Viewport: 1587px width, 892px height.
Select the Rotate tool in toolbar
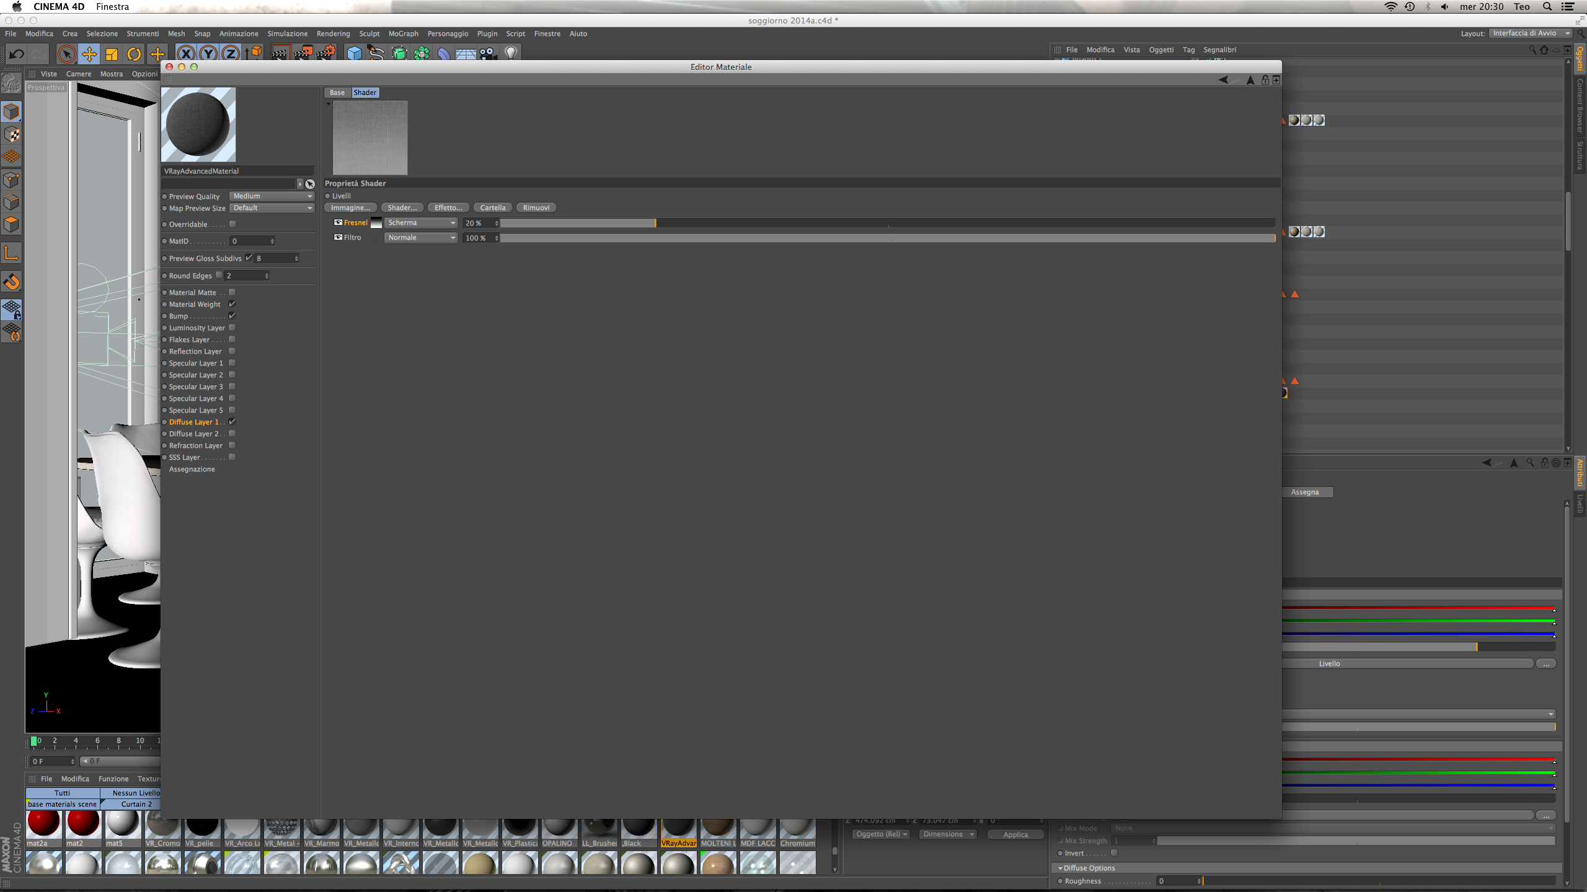pyautogui.click(x=134, y=55)
